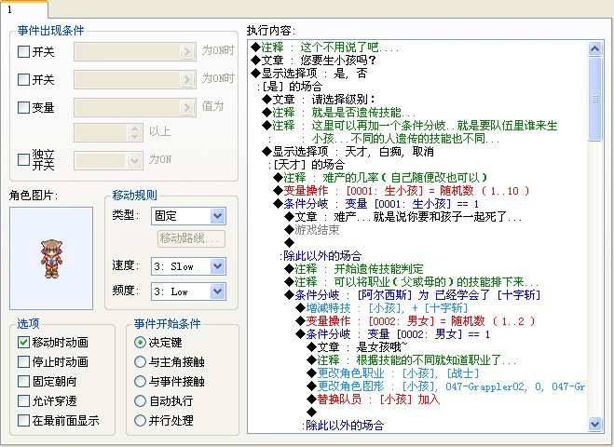Viewport: 614px width, 447px height.
Task: Select 条件分歧 变量 [0002: 男女] == 1
Action: 393,334
